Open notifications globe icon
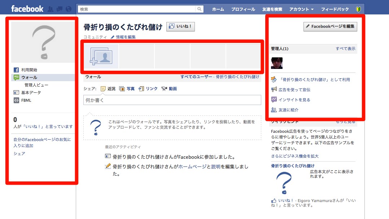 tap(69, 9)
